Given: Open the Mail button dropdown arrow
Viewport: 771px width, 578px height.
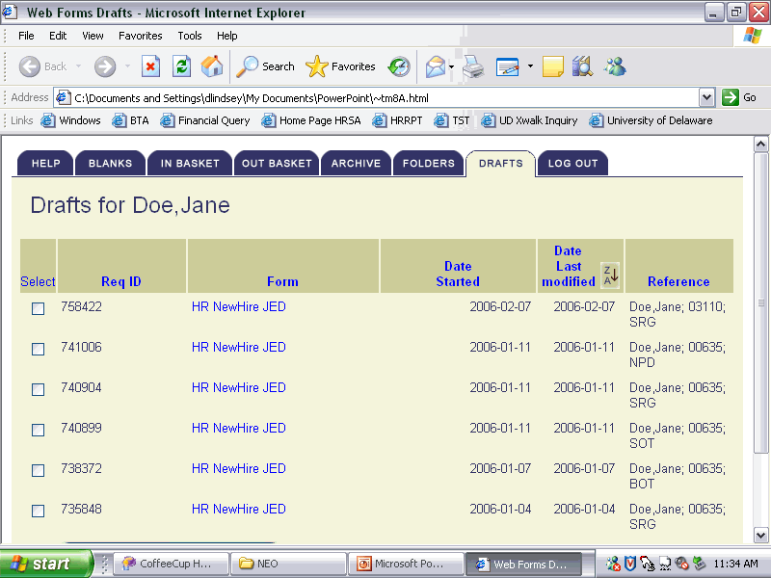Looking at the screenshot, I should pyautogui.click(x=451, y=66).
